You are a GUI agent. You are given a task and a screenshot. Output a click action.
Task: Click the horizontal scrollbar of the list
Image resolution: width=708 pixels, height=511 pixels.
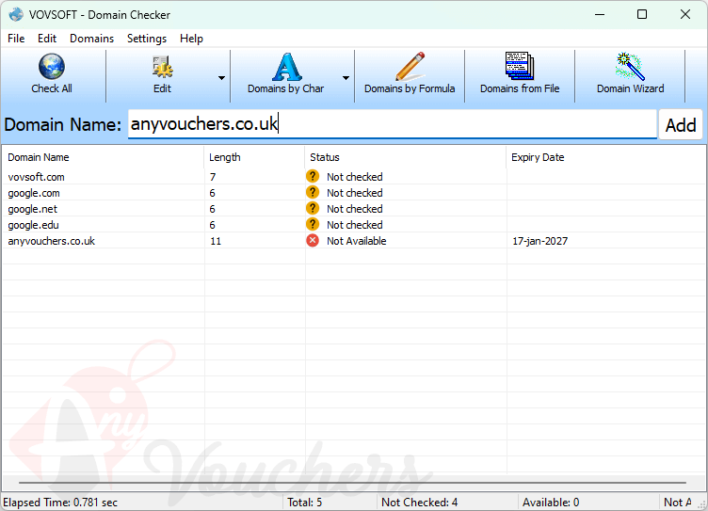(352, 483)
